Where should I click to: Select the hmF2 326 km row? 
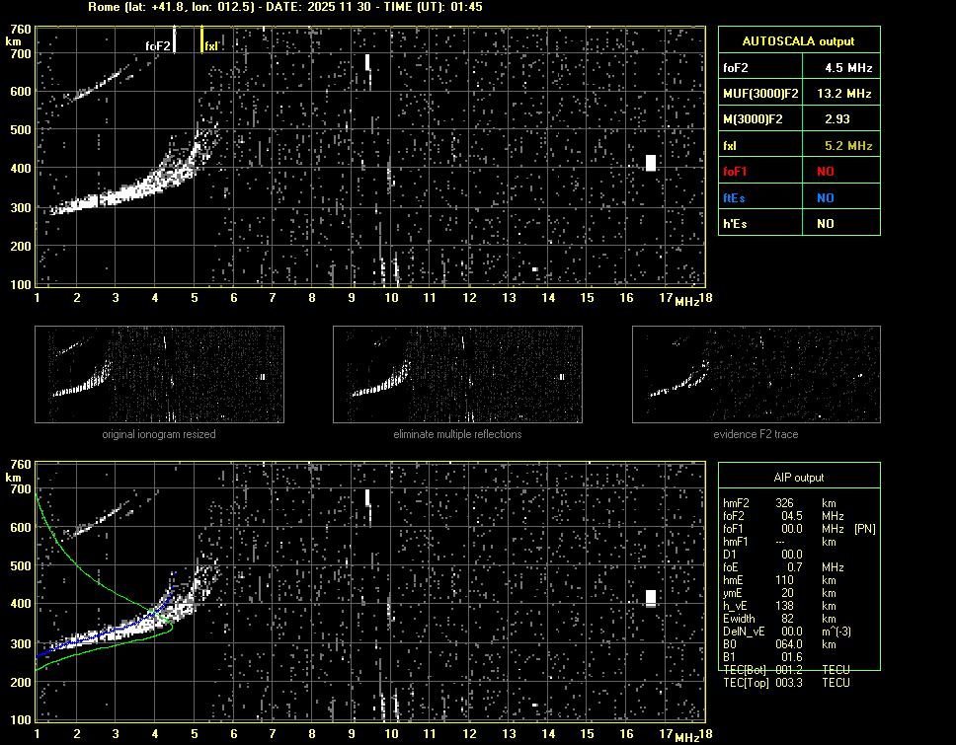tap(785, 502)
